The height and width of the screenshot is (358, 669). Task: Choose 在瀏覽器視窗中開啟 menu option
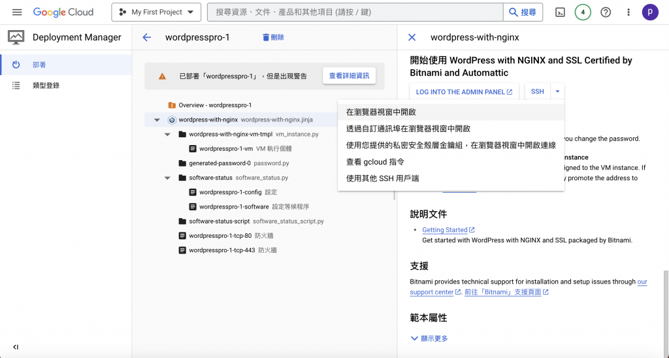point(451,112)
